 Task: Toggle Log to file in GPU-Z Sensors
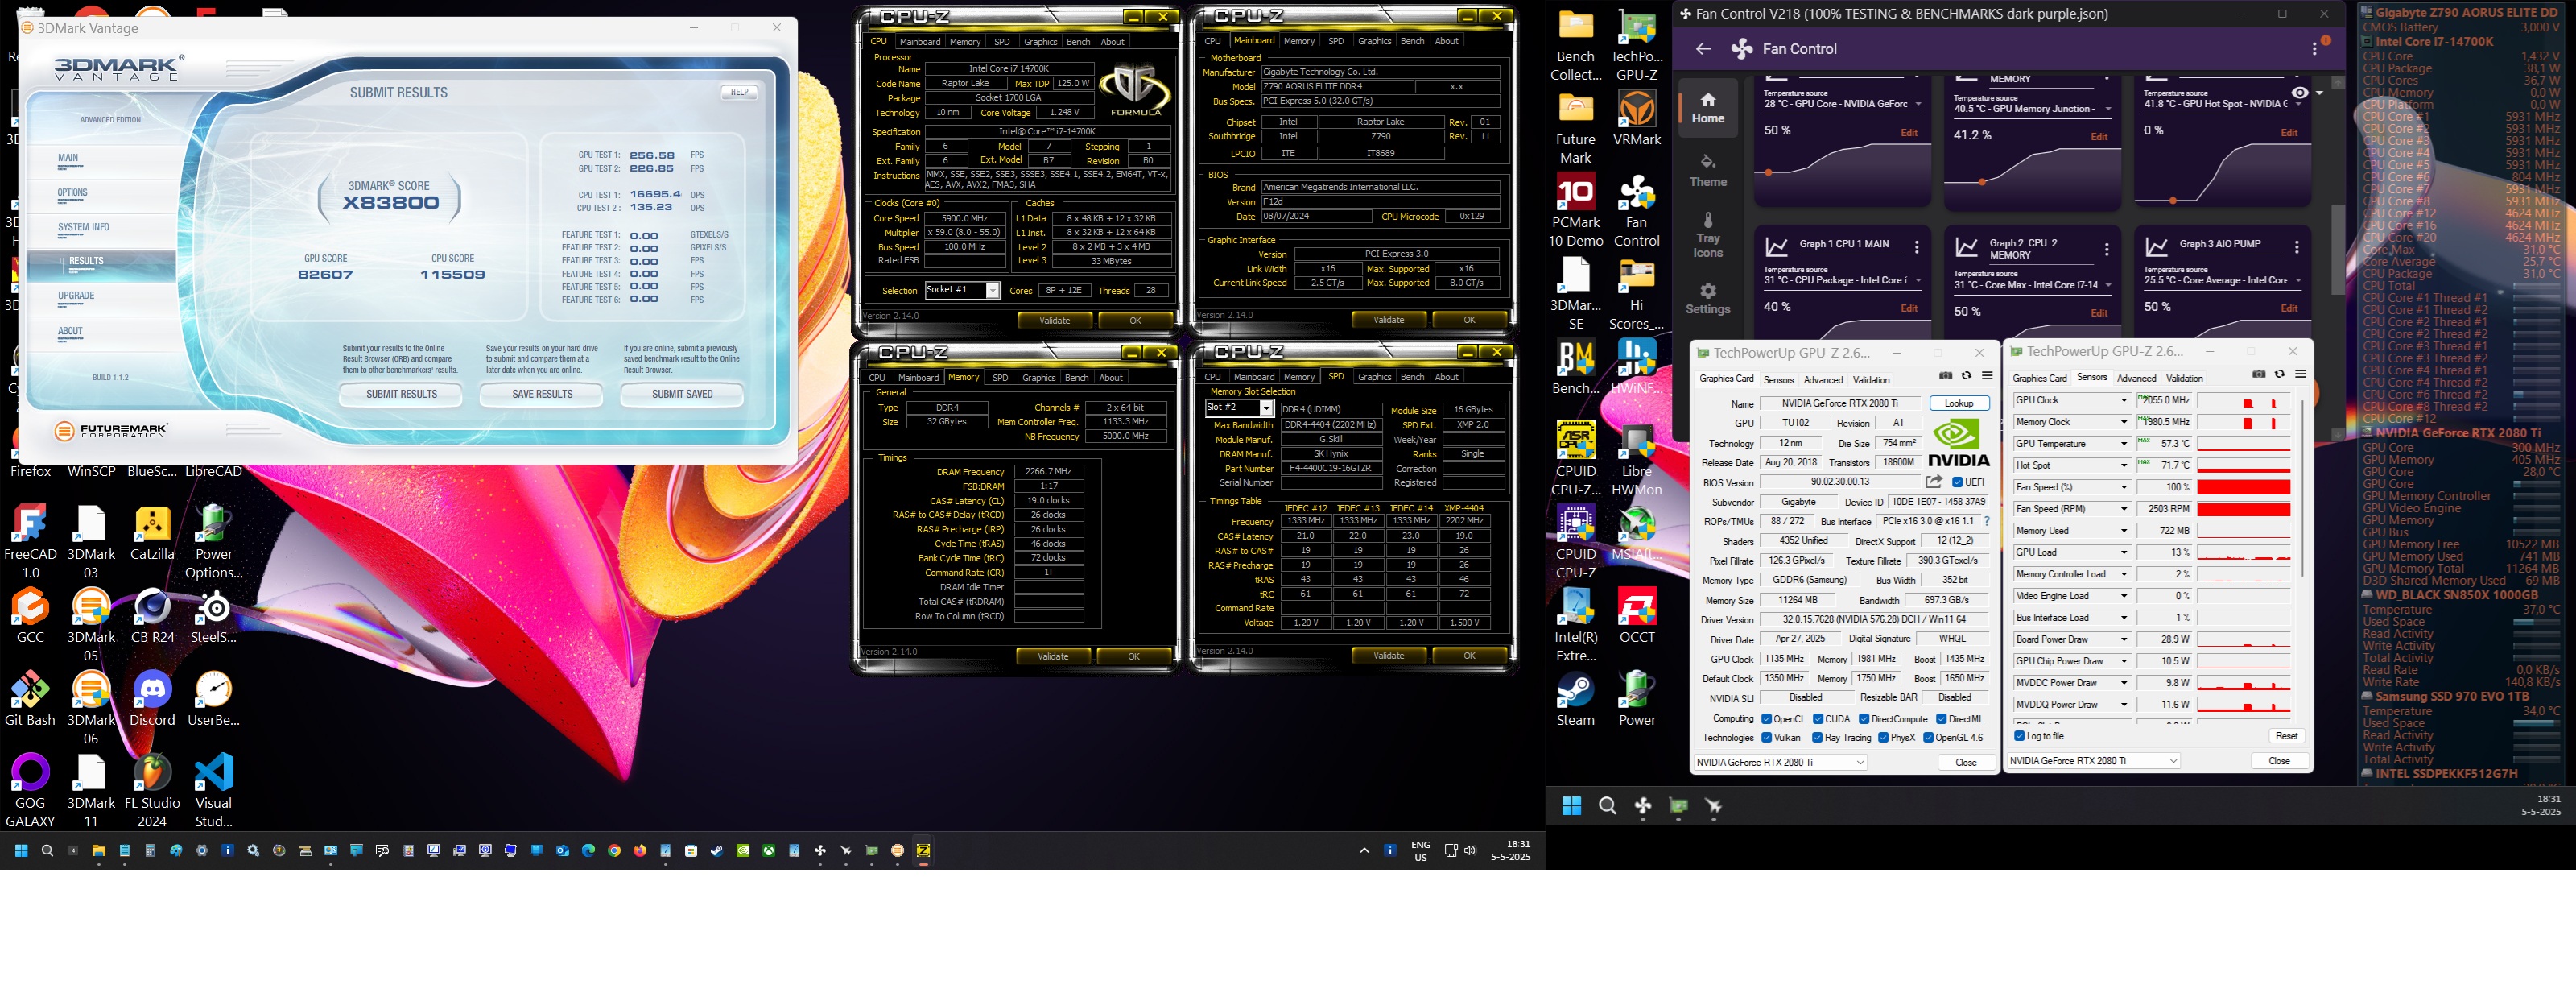2020,736
